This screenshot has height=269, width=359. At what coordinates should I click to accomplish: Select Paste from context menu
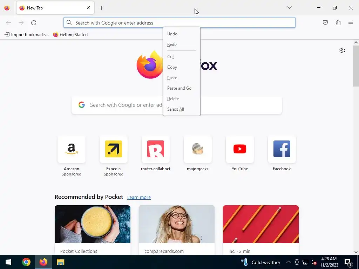pos(181,78)
